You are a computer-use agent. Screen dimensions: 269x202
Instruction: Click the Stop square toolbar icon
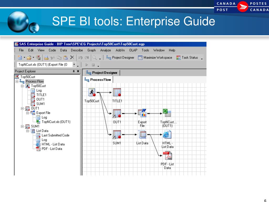(93, 65)
